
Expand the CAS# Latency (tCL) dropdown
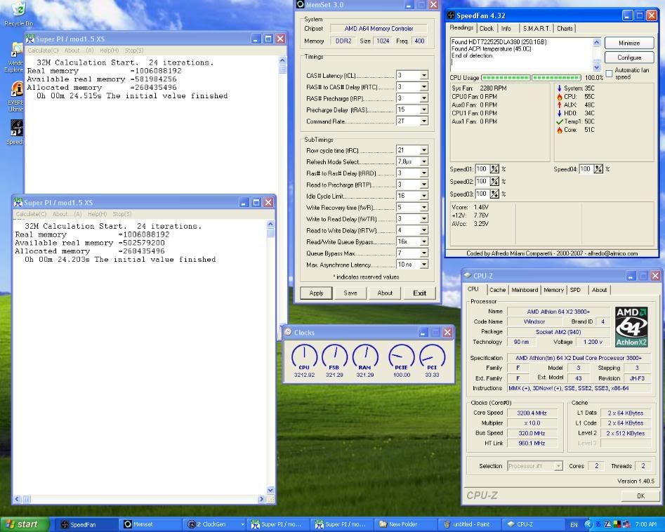tap(423, 76)
